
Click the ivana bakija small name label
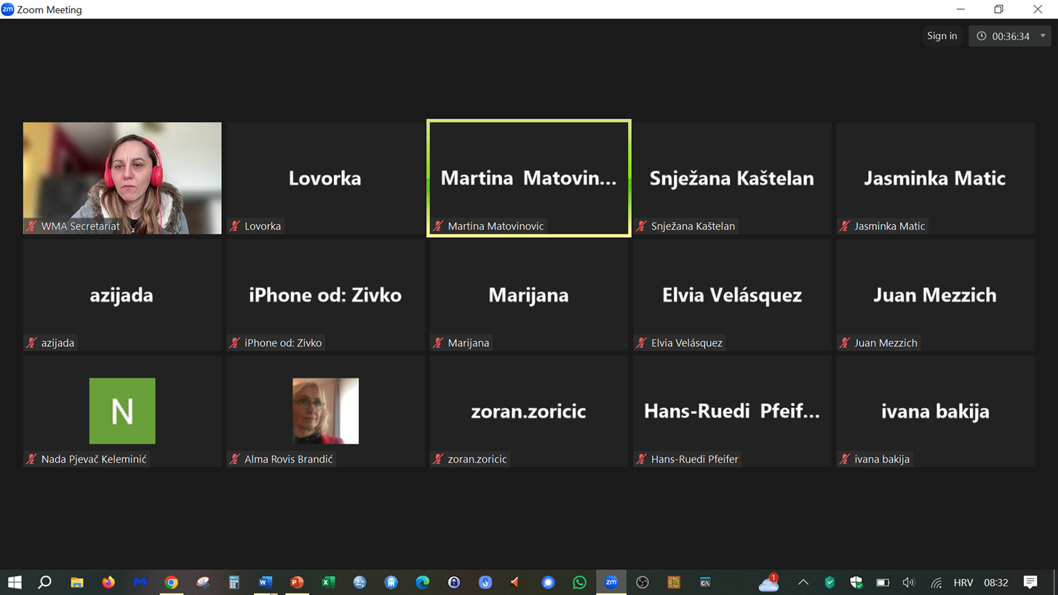882,459
